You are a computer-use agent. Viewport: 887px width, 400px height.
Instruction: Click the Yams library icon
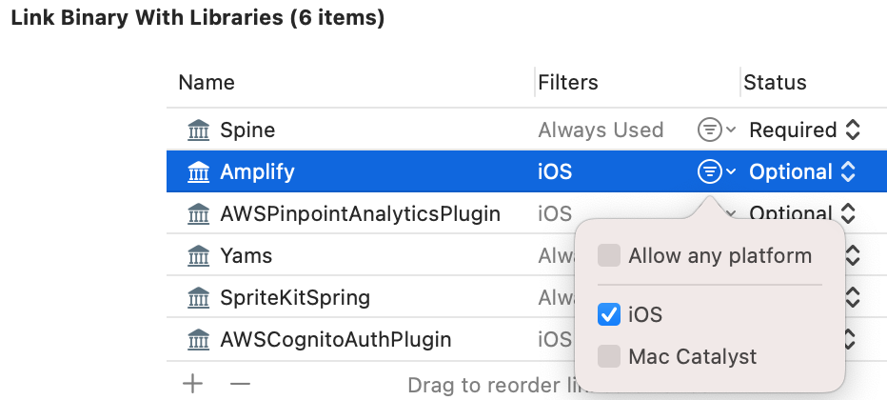(x=198, y=256)
